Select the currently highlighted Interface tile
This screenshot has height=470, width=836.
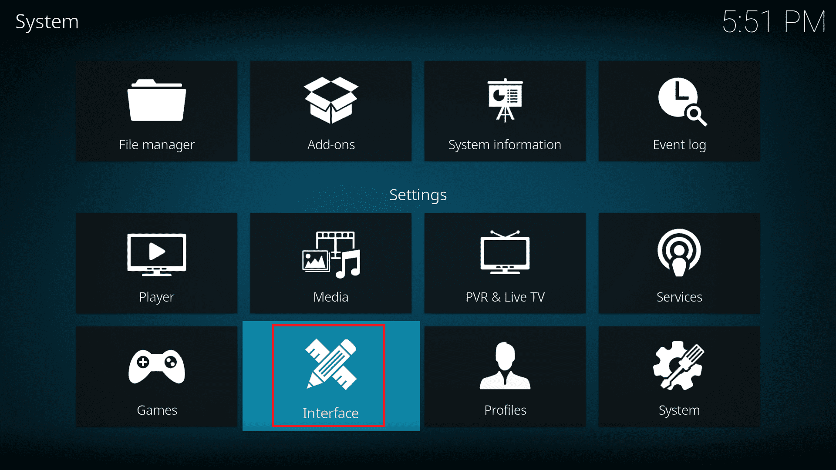pyautogui.click(x=331, y=376)
